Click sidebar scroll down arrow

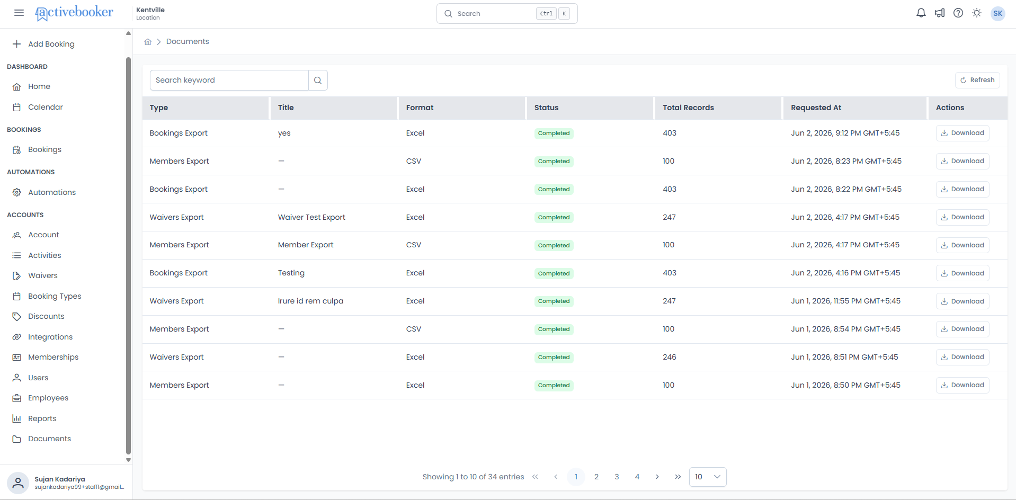(128, 460)
